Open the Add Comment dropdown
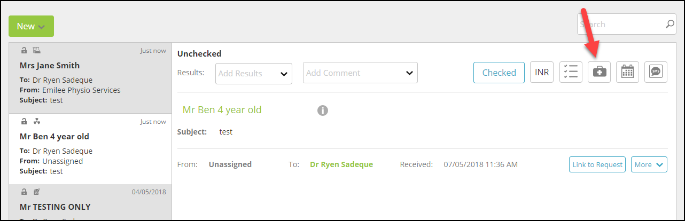Screen dimensions: 685x221 (360, 73)
